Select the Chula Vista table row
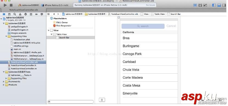Screen dimensions: 228x106 [x=149, y=70]
